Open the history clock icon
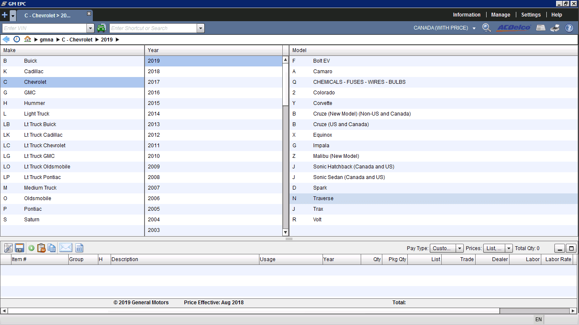 [17, 39]
